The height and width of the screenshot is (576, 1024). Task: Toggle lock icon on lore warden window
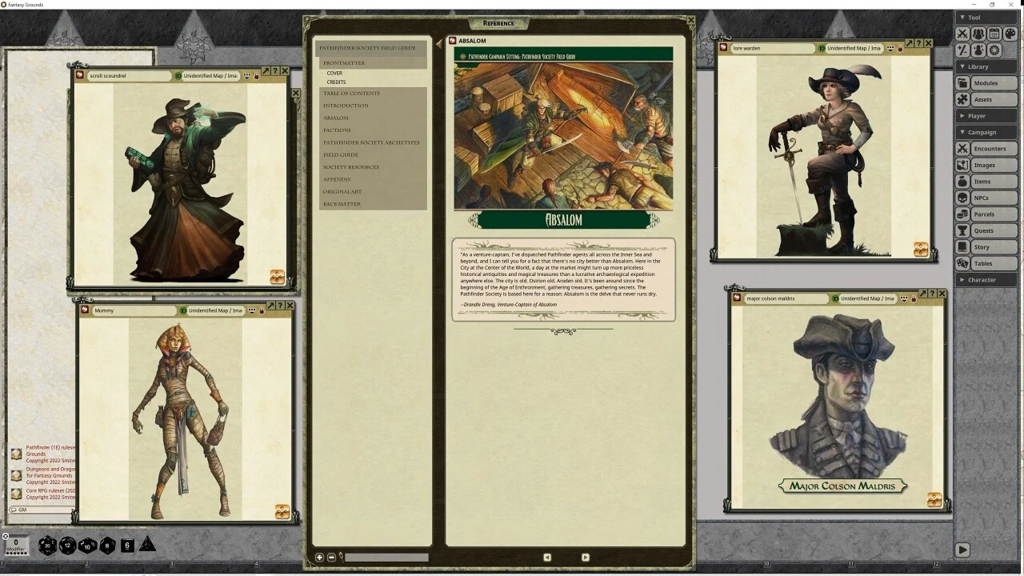point(900,48)
